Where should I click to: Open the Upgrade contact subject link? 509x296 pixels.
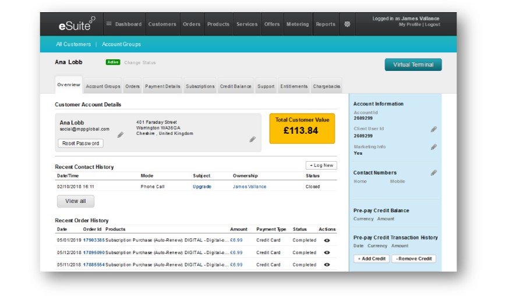[x=202, y=187]
